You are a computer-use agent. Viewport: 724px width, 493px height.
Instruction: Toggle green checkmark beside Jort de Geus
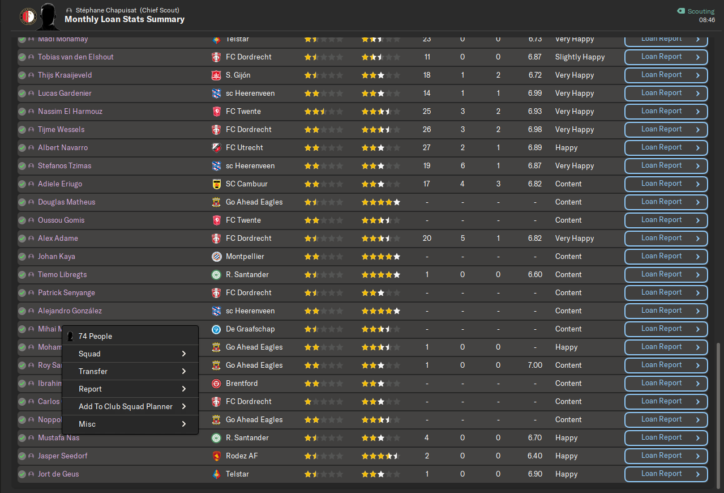22,474
